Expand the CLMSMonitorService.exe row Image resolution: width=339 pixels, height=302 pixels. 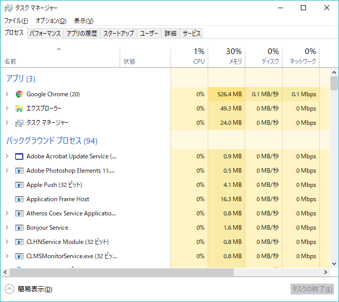(x=7, y=256)
